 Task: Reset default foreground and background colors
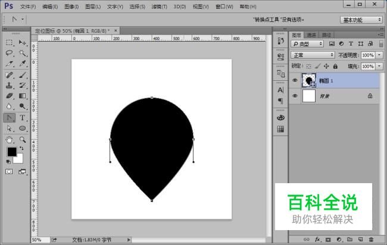pyautogui.click(x=8, y=162)
